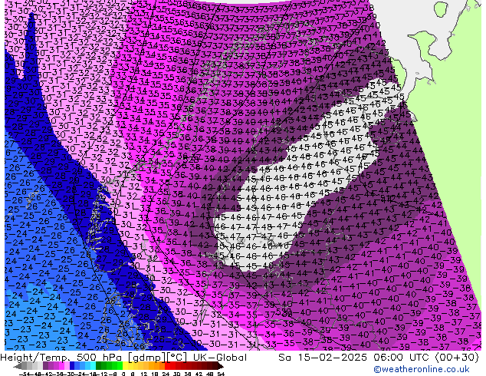Click the '(00+30)' forecast run label
Image resolution: width=486 pixels, height=376 pixels.
[x=457, y=358]
